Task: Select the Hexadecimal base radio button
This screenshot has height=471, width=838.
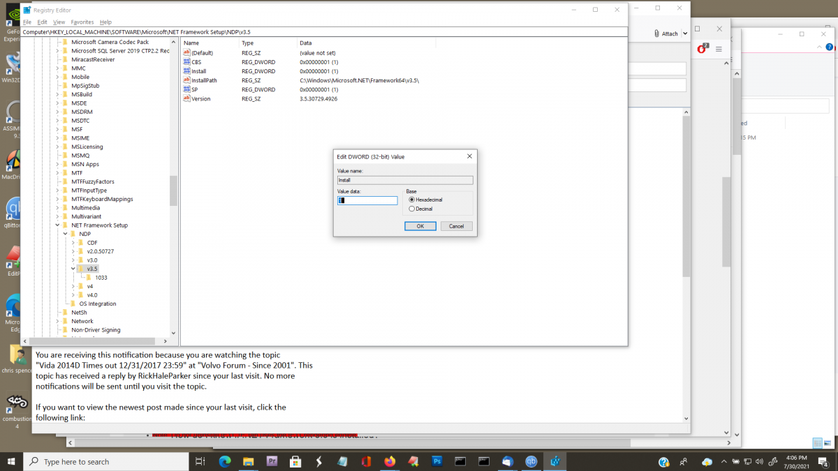Action: 412,200
